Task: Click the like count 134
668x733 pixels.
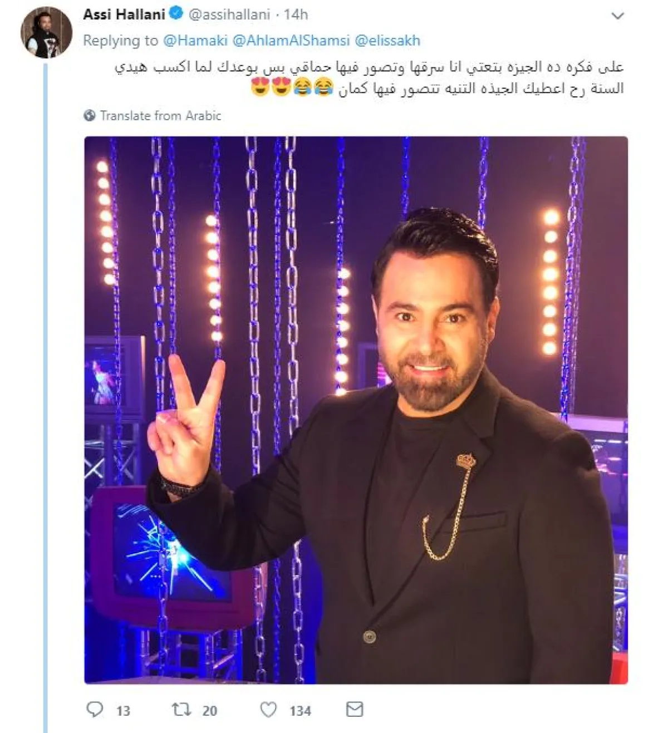Action: (300, 711)
